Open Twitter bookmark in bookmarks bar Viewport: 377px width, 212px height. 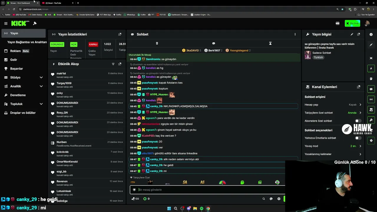pyautogui.click(x=6, y=15)
